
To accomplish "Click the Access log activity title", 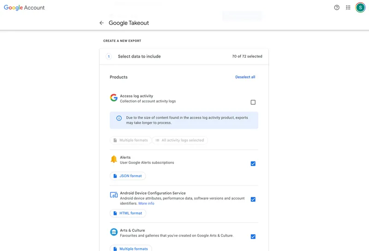I will [x=137, y=96].
